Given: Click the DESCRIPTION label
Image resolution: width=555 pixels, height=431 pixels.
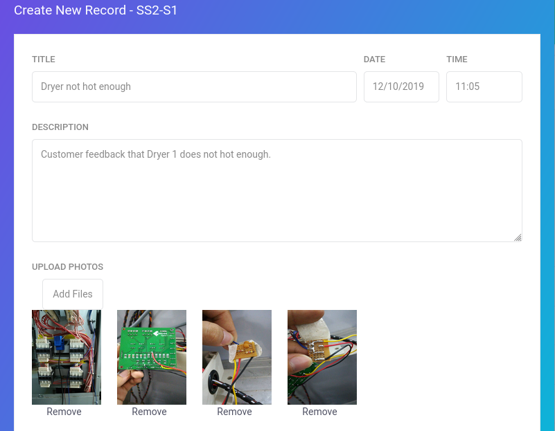Looking at the screenshot, I should coord(60,127).
